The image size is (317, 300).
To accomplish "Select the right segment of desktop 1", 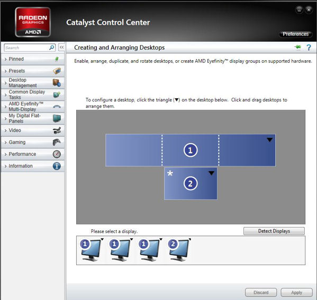I will click(247, 150).
